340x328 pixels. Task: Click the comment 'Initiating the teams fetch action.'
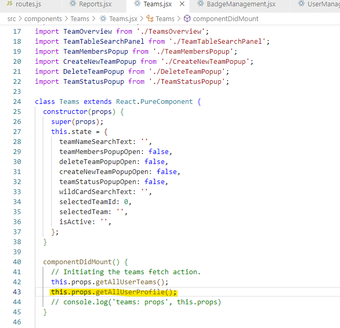132,272
